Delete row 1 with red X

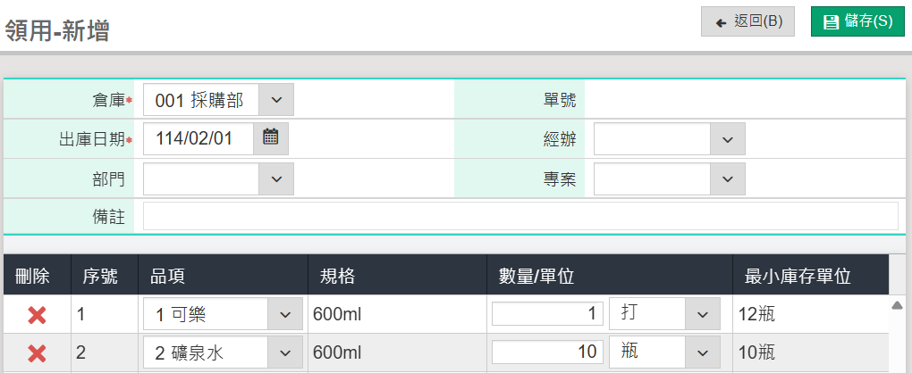[37, 314]
